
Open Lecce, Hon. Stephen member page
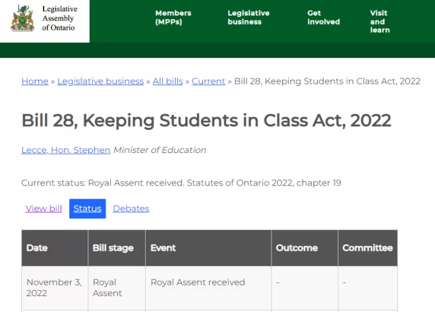(66, 150)
